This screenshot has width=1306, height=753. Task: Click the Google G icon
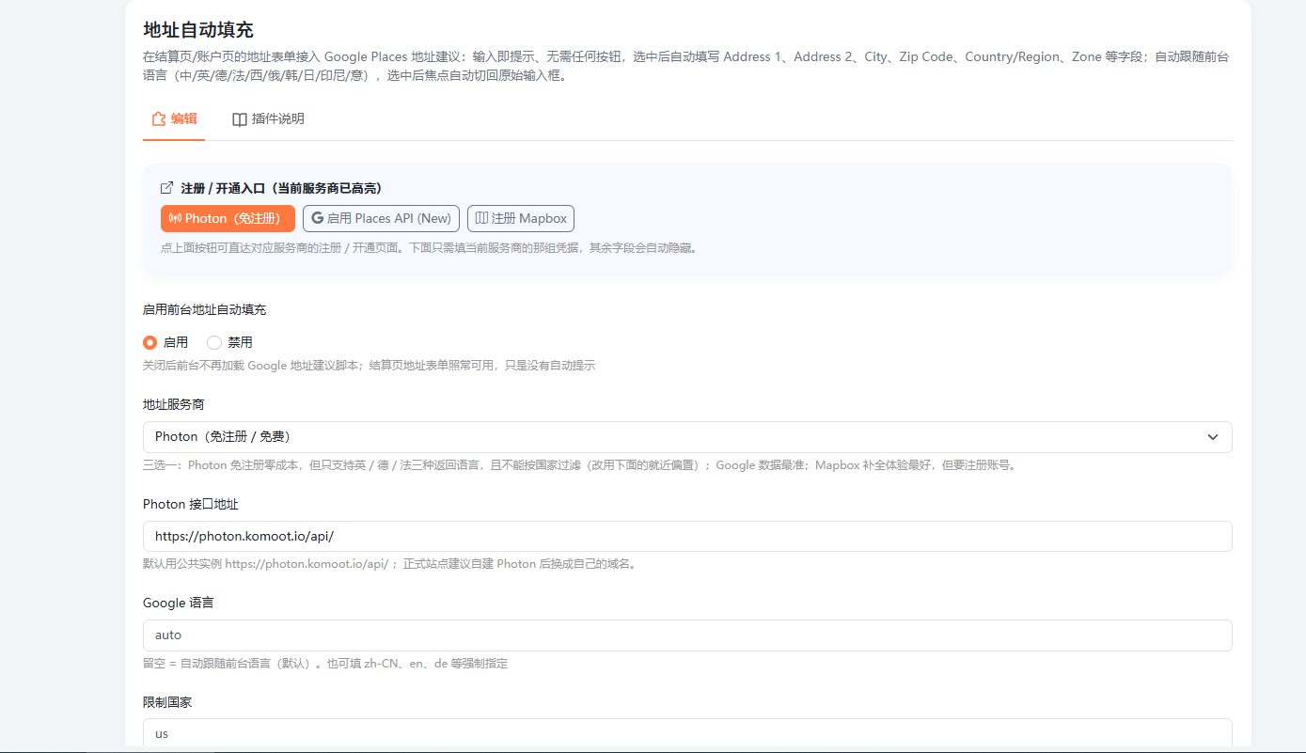(317, 218)
